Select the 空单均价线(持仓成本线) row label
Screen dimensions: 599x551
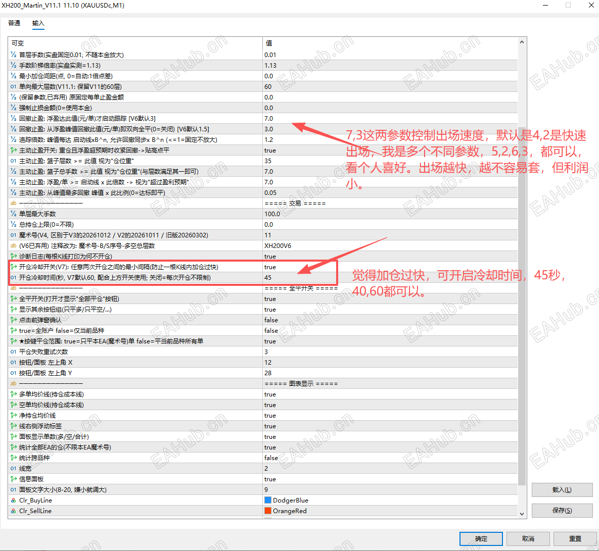coord(52,405)
